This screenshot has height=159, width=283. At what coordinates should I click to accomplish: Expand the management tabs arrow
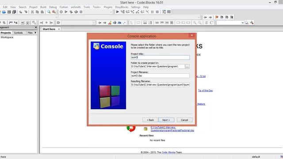click(35, 33)
